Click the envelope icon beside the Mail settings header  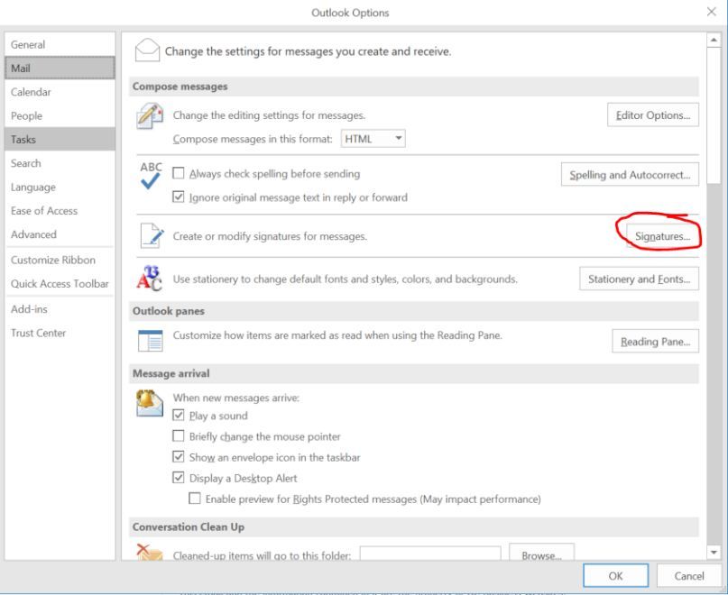point(146,52)
